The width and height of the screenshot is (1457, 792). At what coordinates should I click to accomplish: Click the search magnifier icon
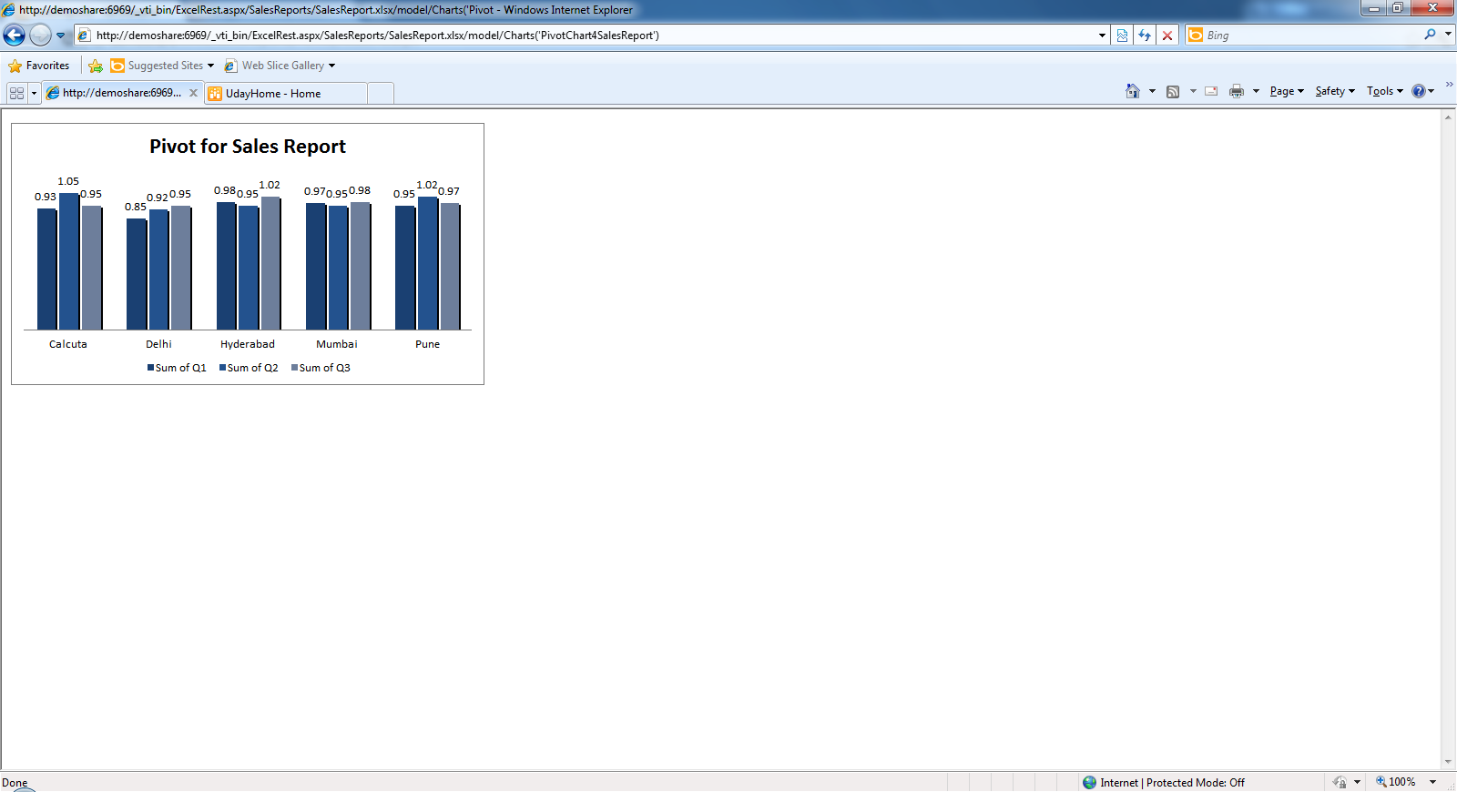click(1430, 35)
